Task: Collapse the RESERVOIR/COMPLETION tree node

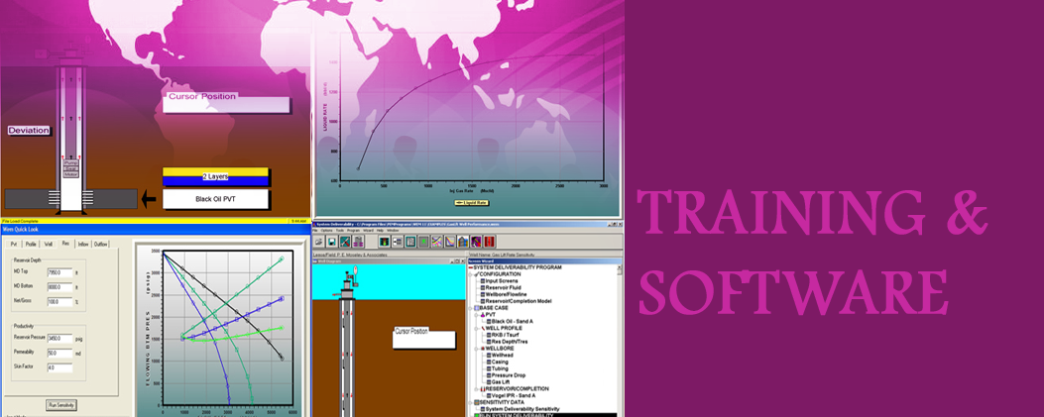Action: [x=476, y=389]
